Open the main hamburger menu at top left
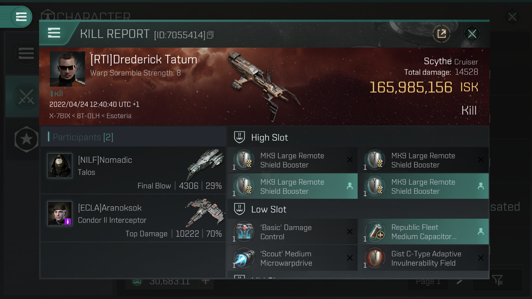Screen dimensions: 532x299 click(x=21, y=17)
